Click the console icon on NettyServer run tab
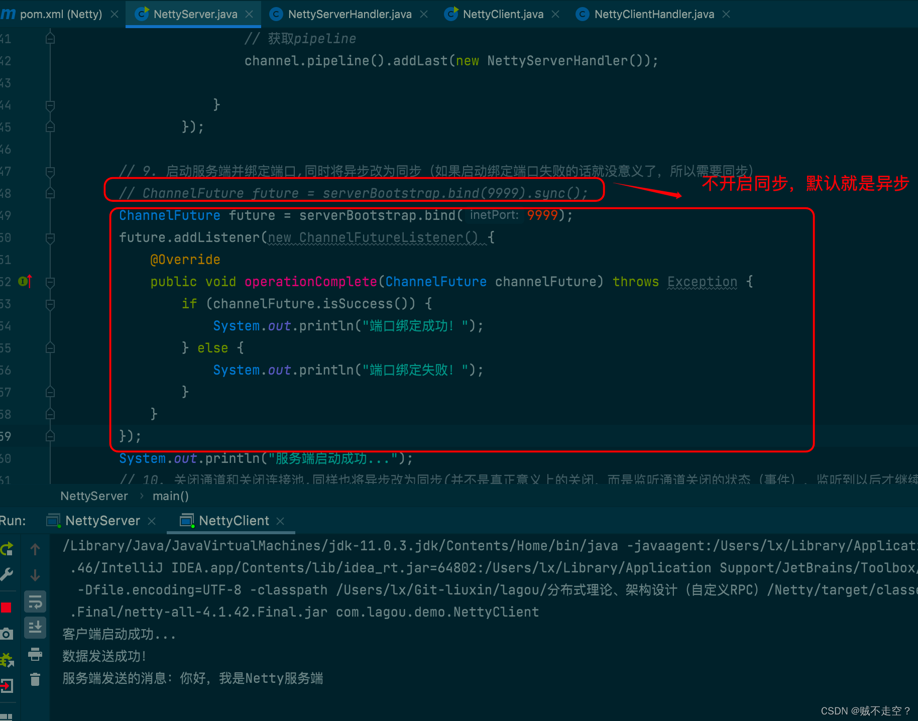 (x=53, y=521)
